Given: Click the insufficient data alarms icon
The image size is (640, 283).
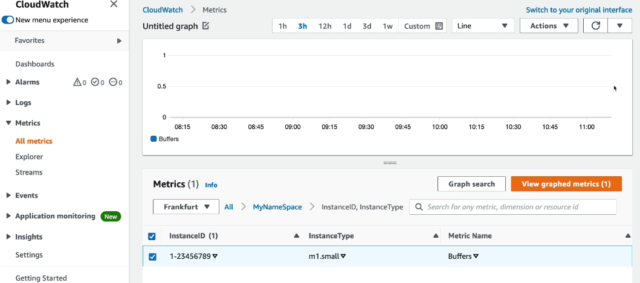Looking at the screenshot, I should pyautogui.click(x=113, y=83).
